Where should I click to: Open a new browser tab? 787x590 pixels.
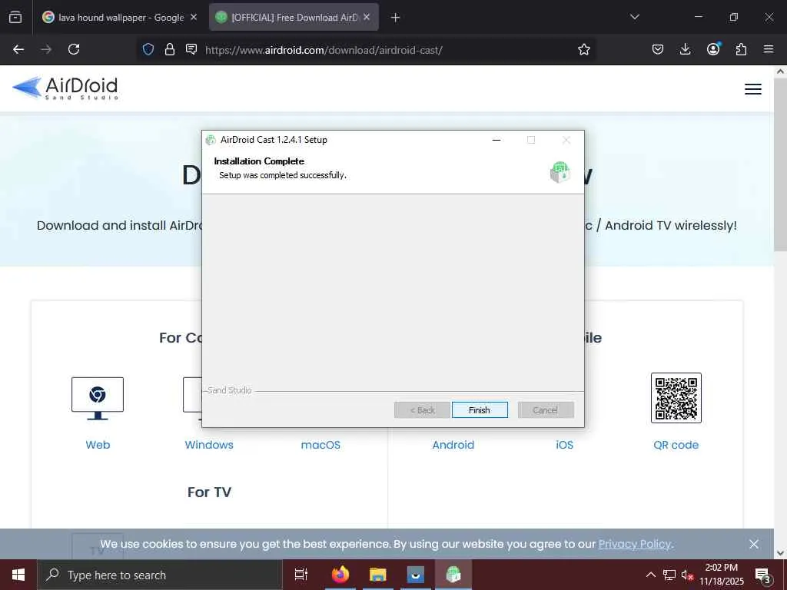(396, 18)
